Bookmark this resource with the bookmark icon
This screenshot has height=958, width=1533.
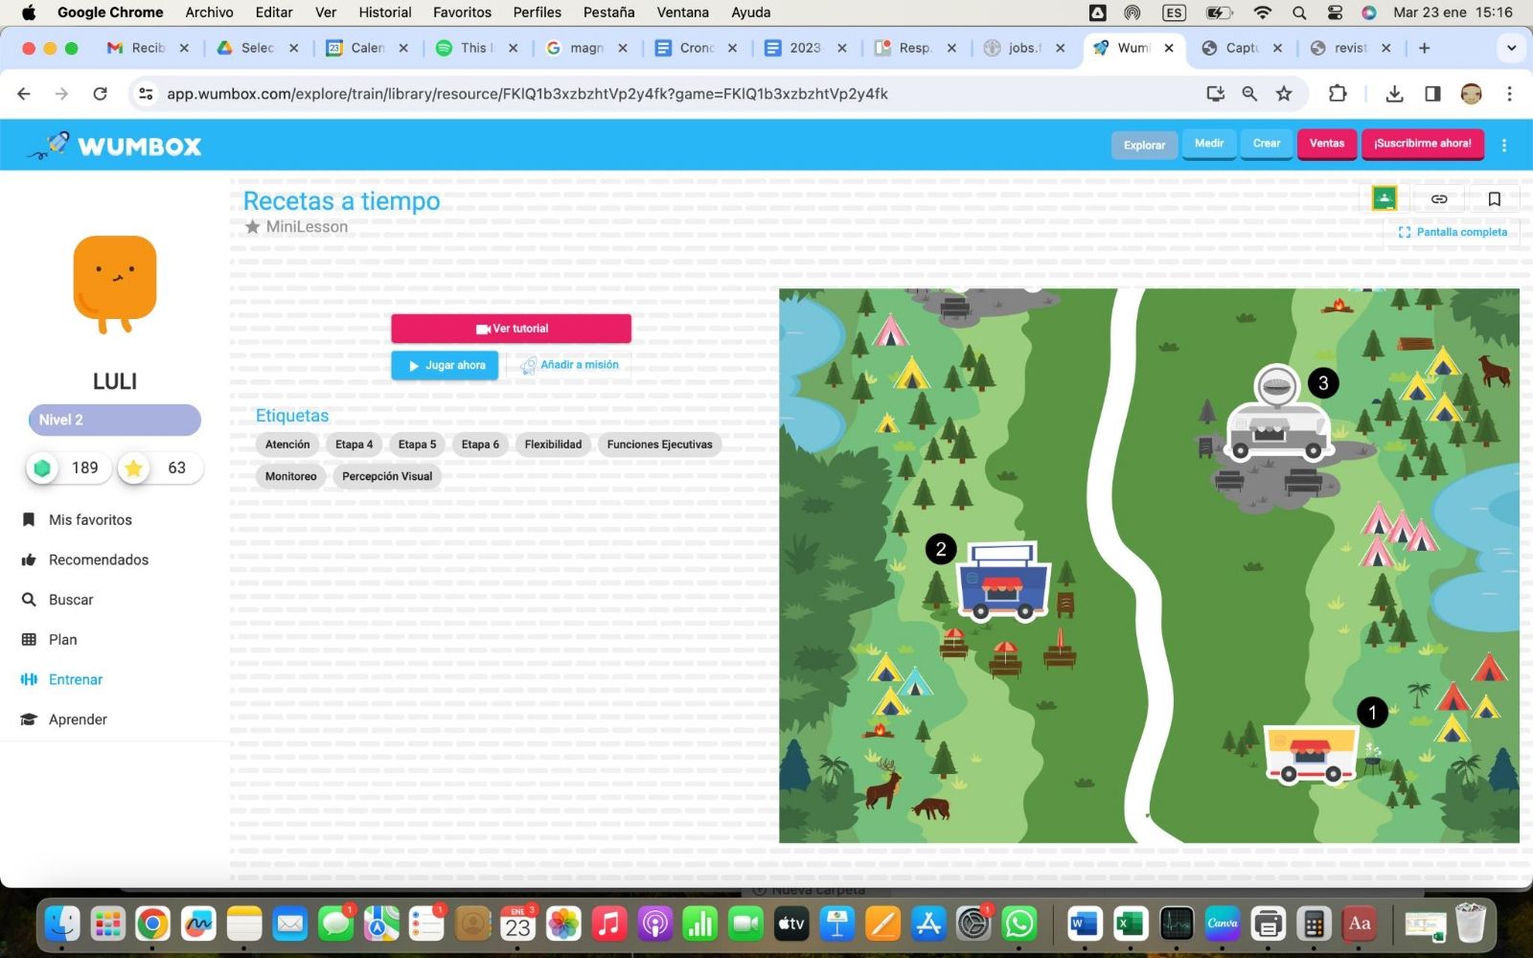click(x=1494, y=199)
